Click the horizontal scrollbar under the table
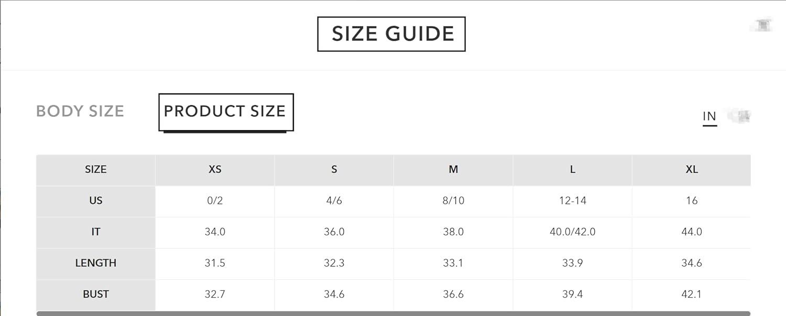The height and width of the screenshot is (316, 786). click(393, 313)
